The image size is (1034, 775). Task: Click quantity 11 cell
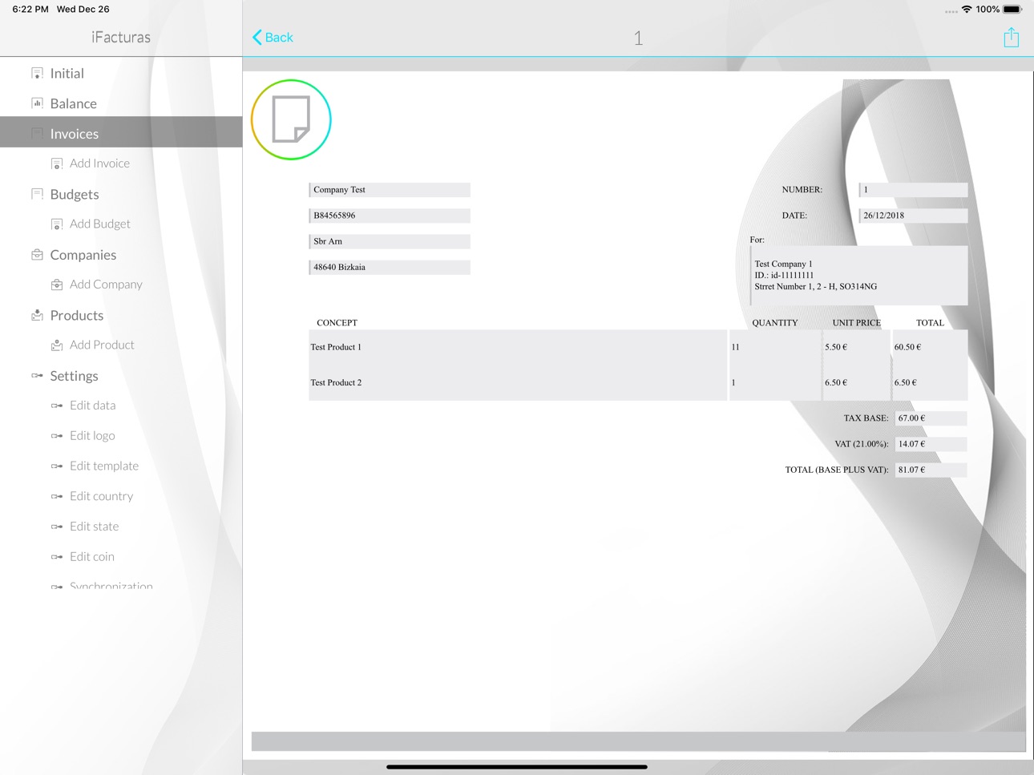click(x=775, y=347)
